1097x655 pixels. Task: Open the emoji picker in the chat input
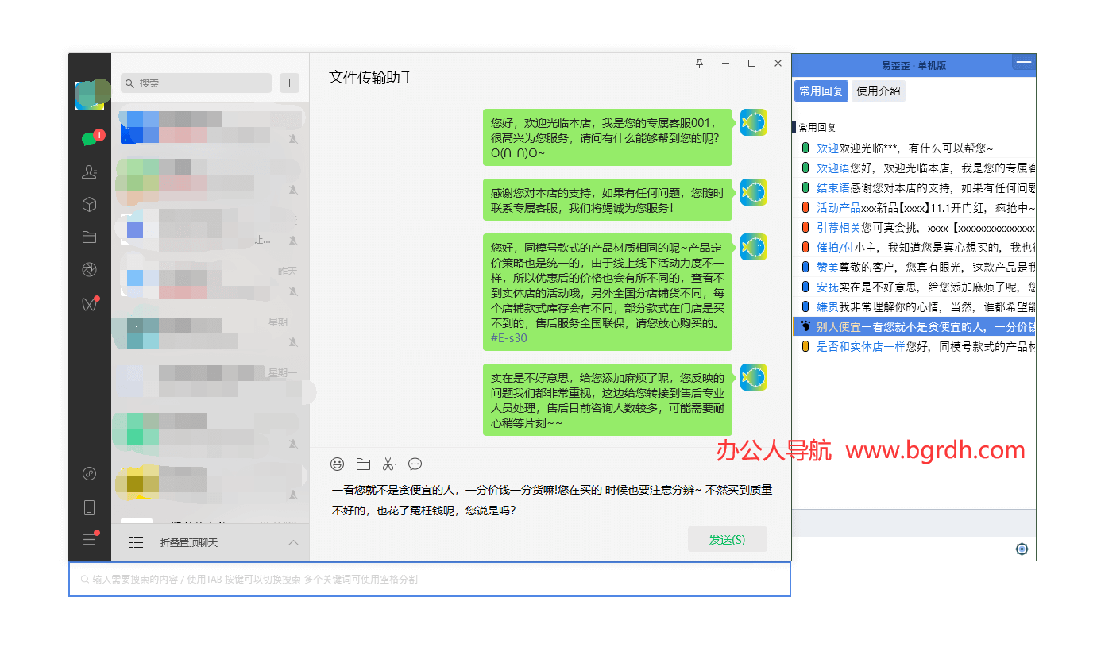pyautogui.click(x=337, y=464)
